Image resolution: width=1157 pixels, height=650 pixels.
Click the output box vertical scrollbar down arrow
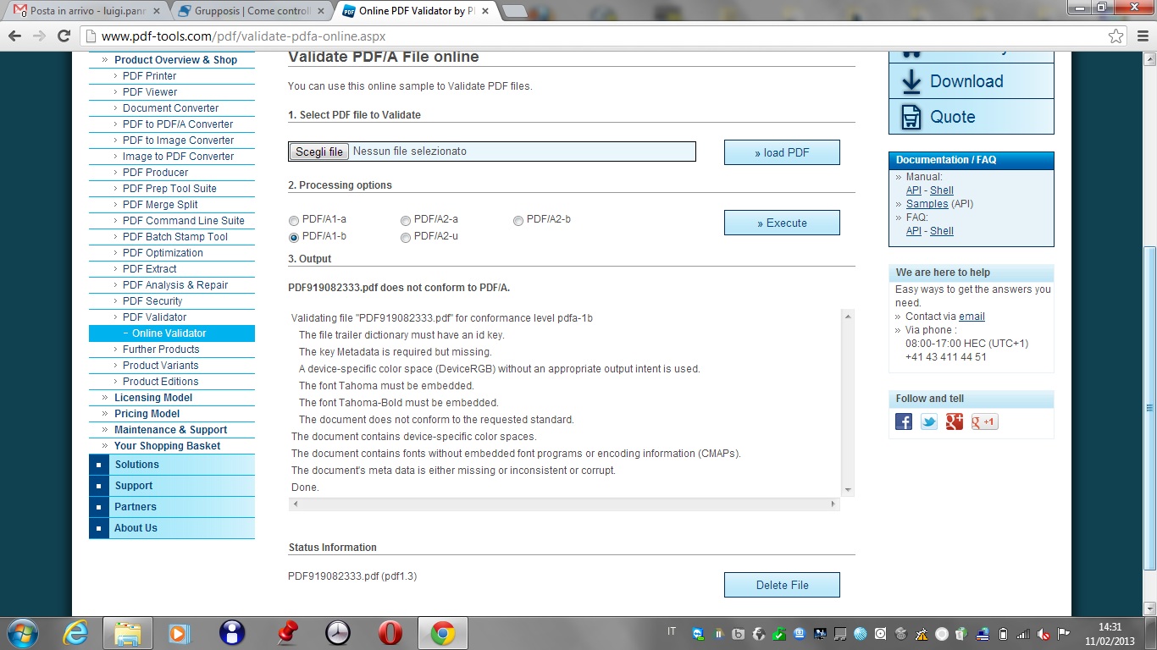[848, 490]
